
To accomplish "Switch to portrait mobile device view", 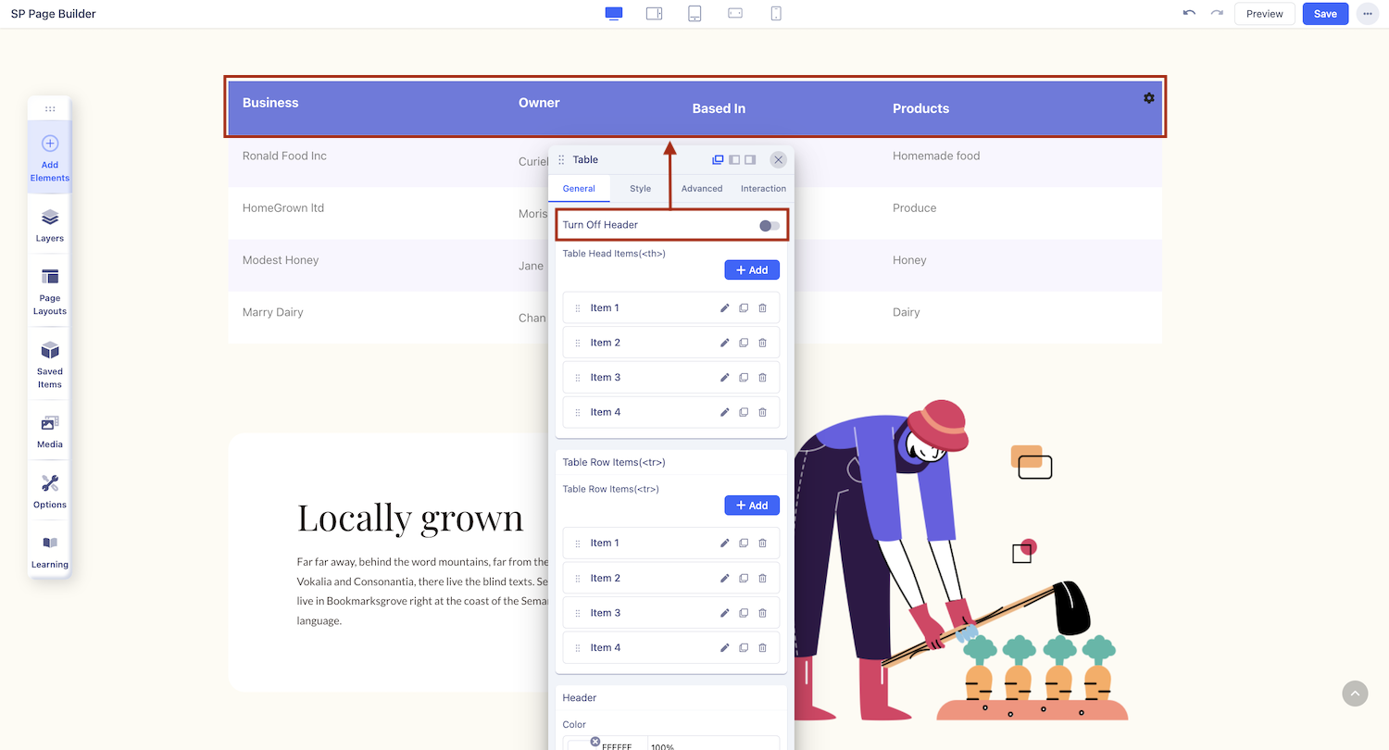I will point(776,14).
